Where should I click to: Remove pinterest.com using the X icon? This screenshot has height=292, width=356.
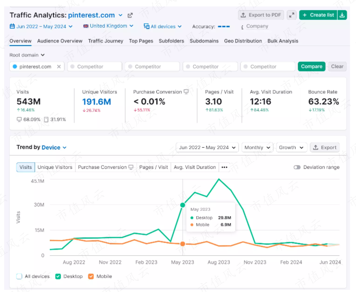pyautogui.click(x=59, y=67)
